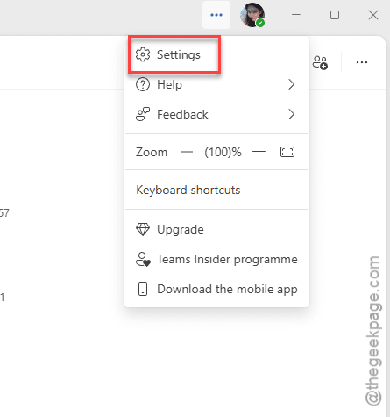This screenshot has height=417, width=390.
Task: Open the chat more options ellipsis
Action: point(362,62)
